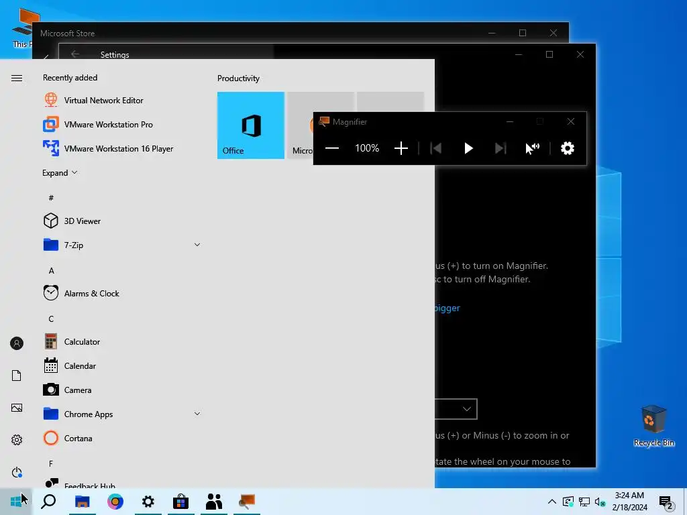Jump to letter C section header

(51, 319)
